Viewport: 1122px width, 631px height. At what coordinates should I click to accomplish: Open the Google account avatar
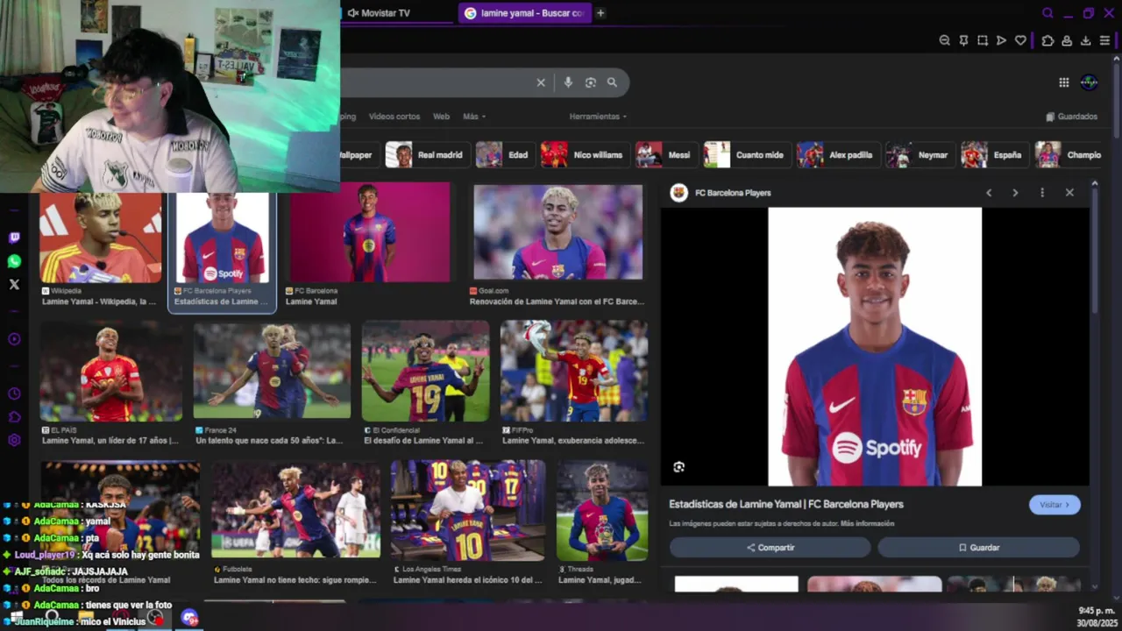tap(1089, 82)
